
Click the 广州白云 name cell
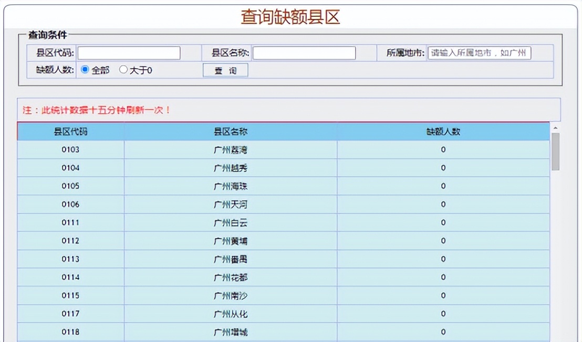231,222
